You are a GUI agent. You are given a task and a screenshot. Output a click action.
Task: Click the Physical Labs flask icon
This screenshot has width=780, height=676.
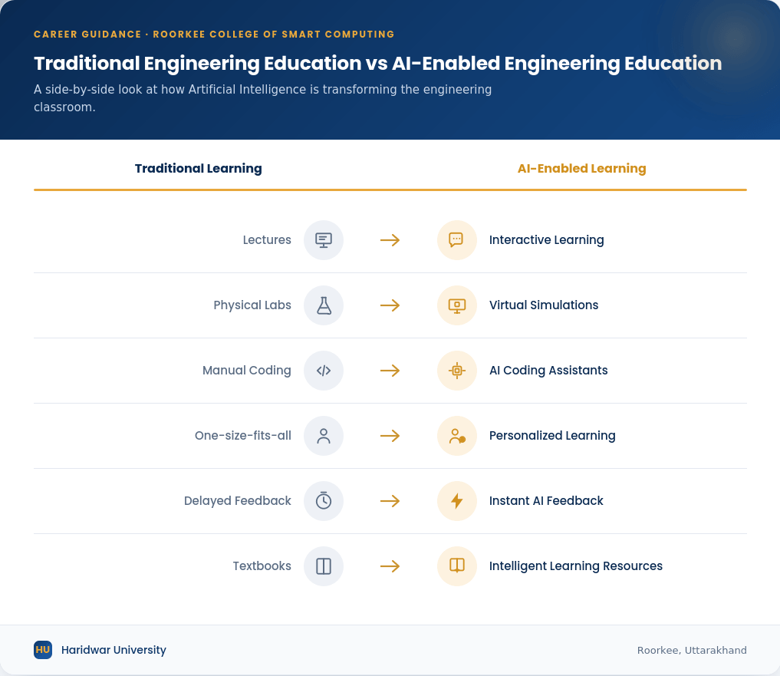point(324,305)
